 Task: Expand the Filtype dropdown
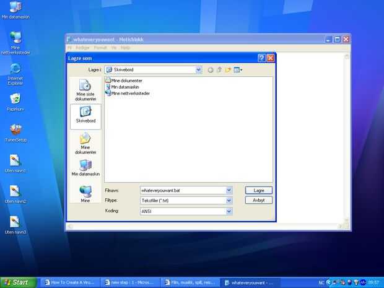(x=229, y=201)
